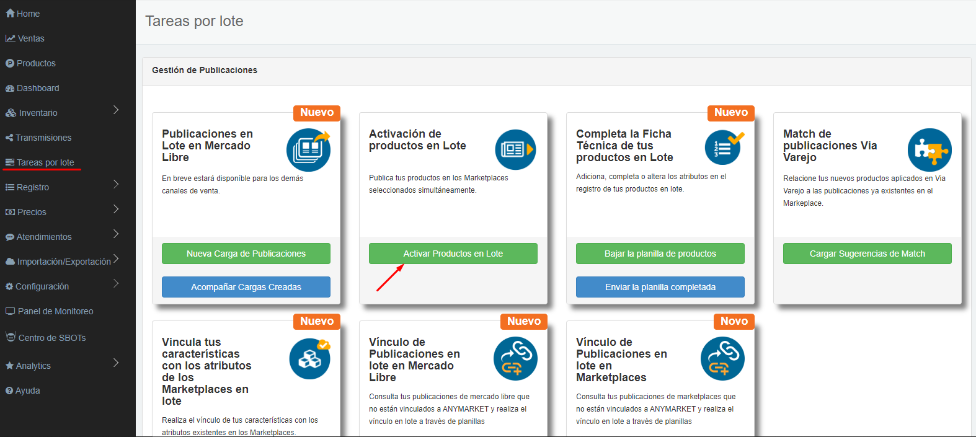Select Tareas por lote menu entry
This screenshot has height=437, width=976.
pos(45,162)
